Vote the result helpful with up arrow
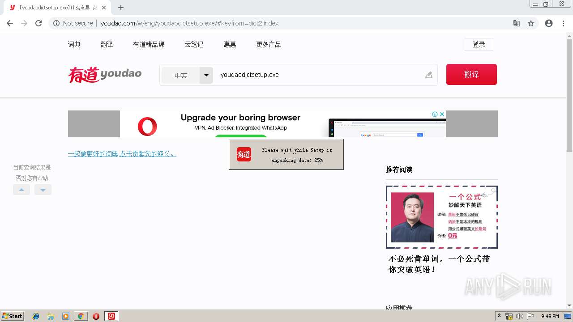The width and height of the screenshot is (573, 322). coord(21,190)
